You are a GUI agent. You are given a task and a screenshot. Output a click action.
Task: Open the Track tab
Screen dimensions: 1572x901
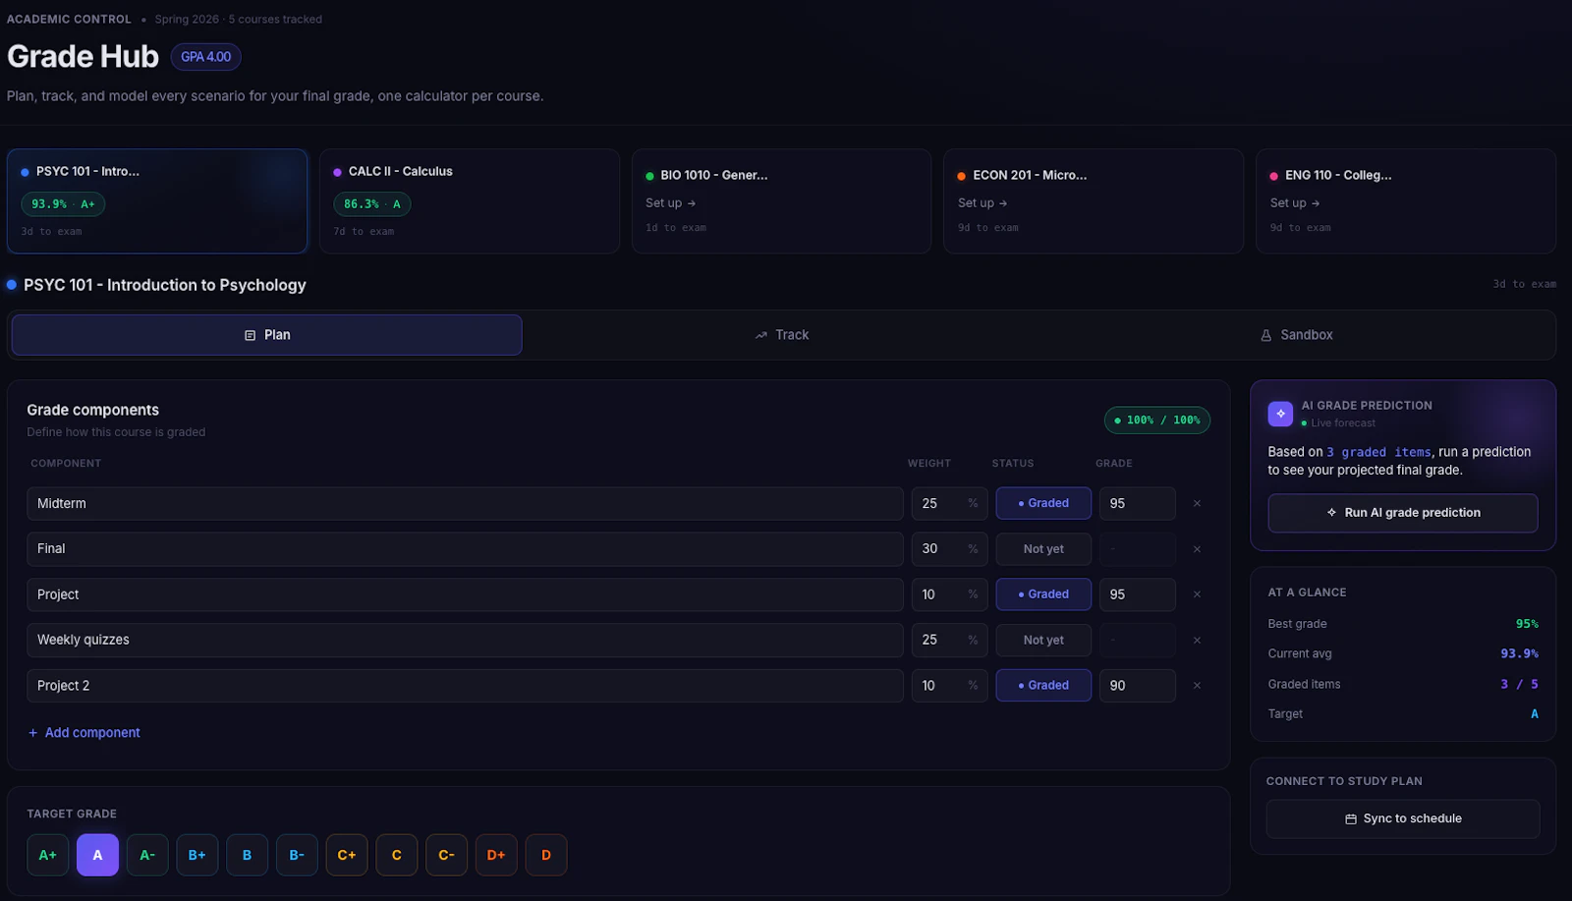tap(782, 335)
